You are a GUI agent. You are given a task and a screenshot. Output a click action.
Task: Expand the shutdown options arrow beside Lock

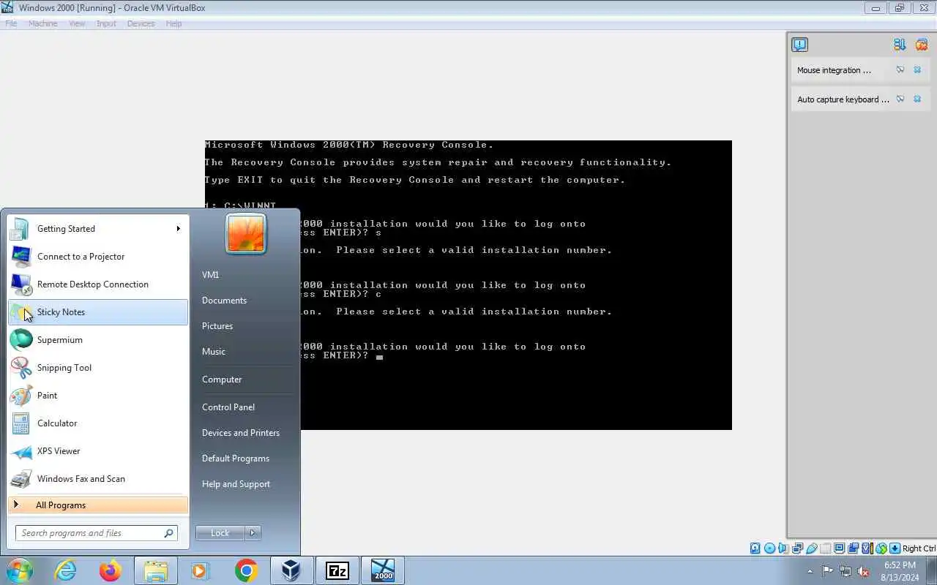pyautogui.click(x=253, y=533)
